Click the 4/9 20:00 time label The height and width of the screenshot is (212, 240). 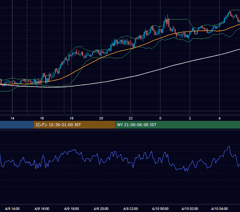[x=101, y=208]
